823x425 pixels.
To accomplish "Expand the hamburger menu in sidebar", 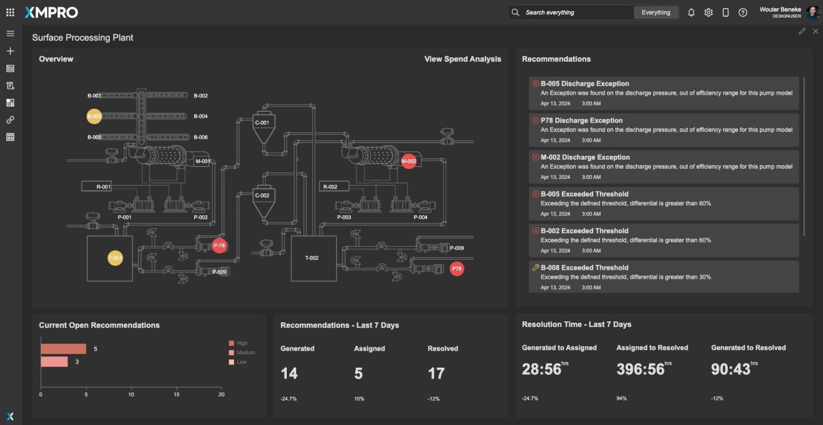I will 10,33.
